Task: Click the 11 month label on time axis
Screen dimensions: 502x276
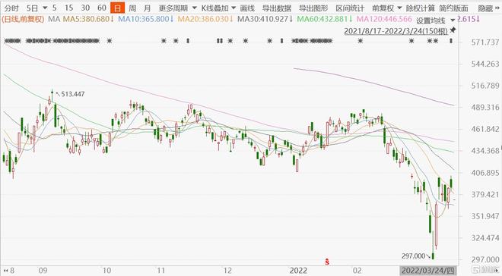Action: [161, 271]
